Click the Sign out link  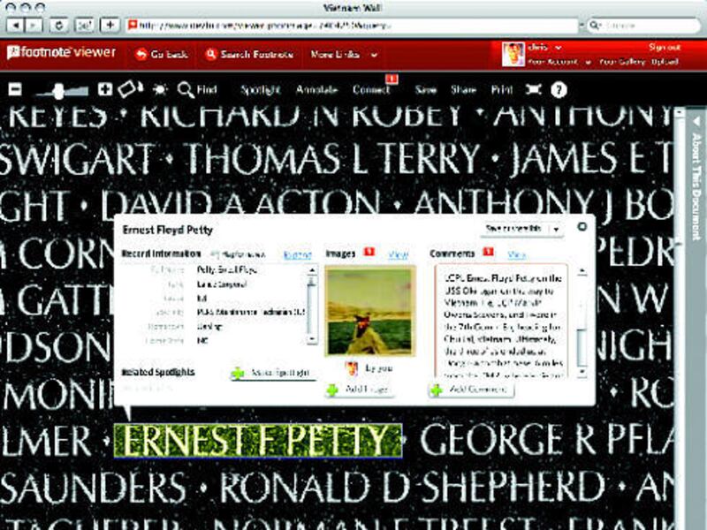click(664, 47)
